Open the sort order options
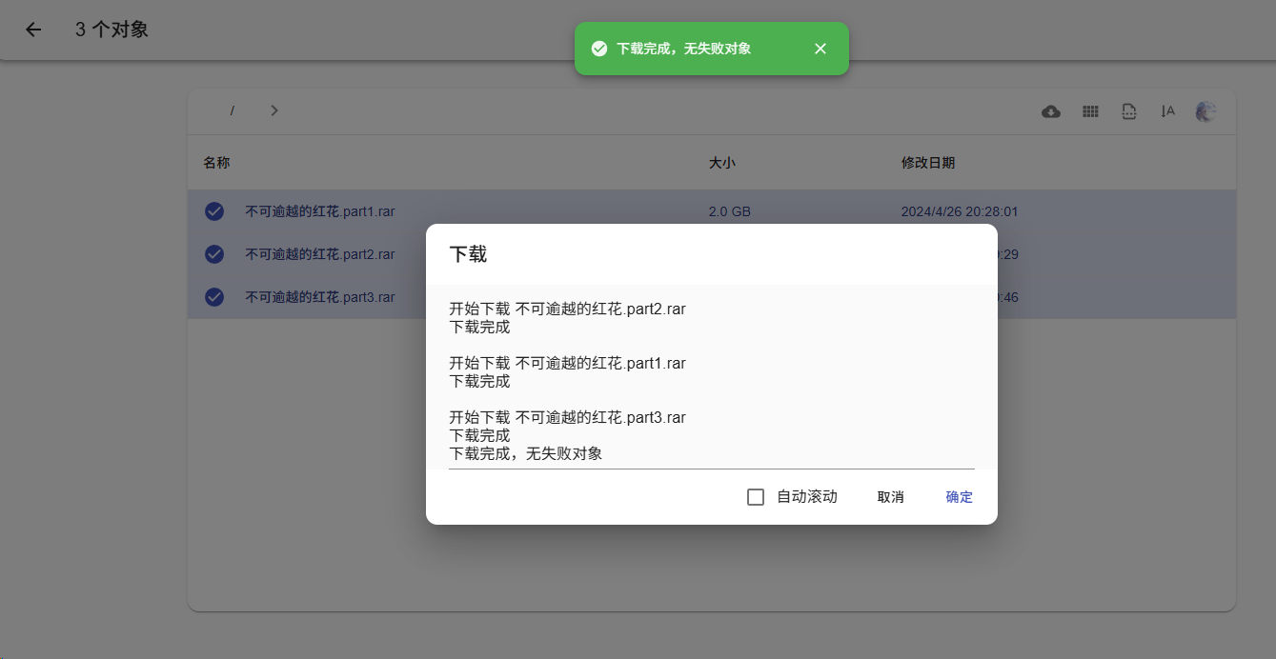The image size is (1276, 659). pyautogui.click(x=1166, y=111)
